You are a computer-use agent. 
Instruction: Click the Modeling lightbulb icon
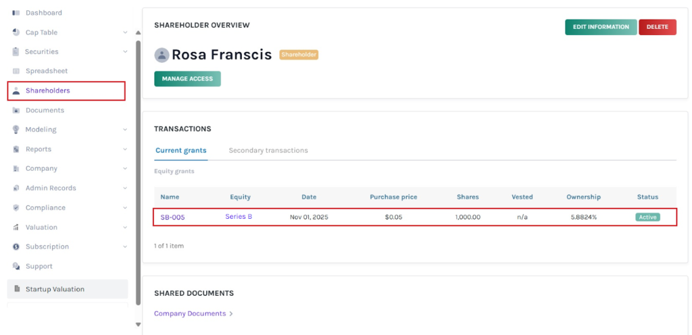[x=16, y=130]
